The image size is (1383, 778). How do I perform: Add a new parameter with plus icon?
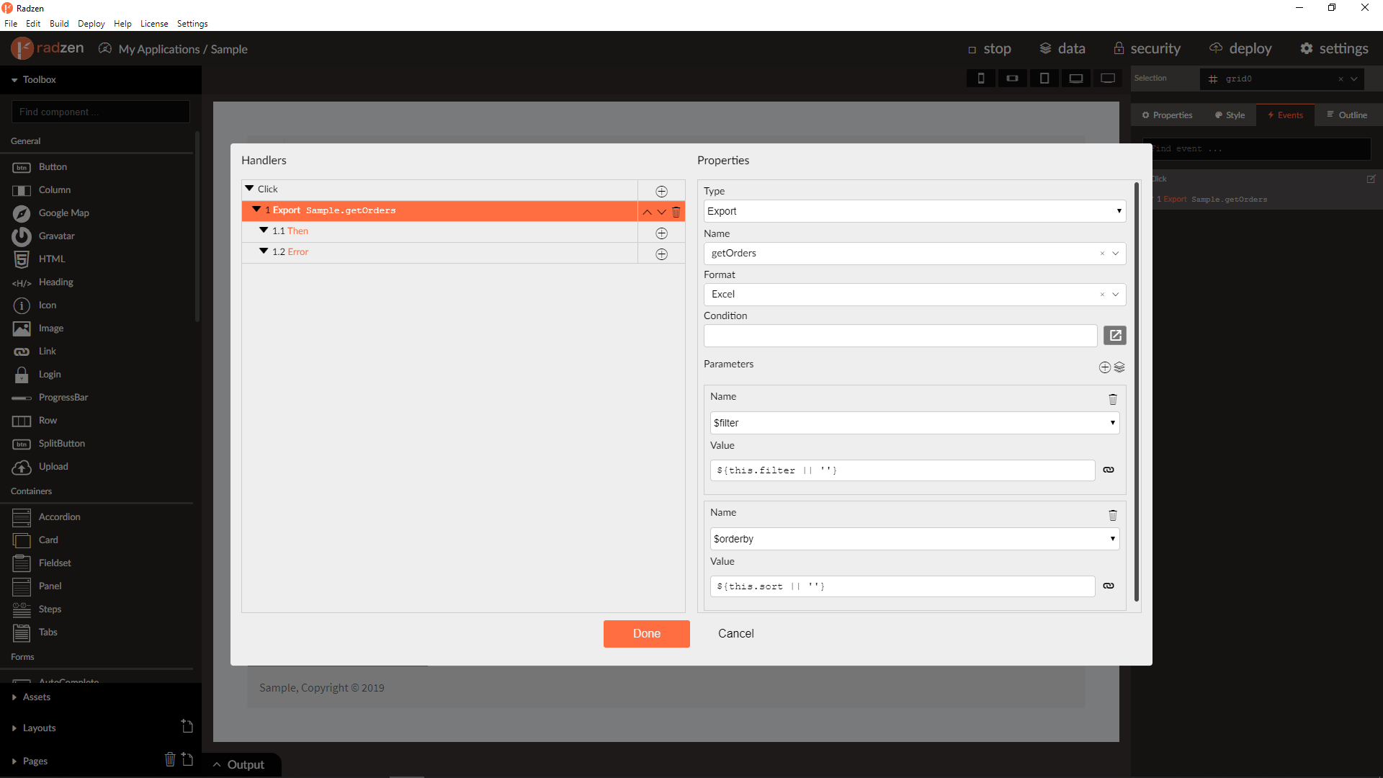coord(1104,367)
